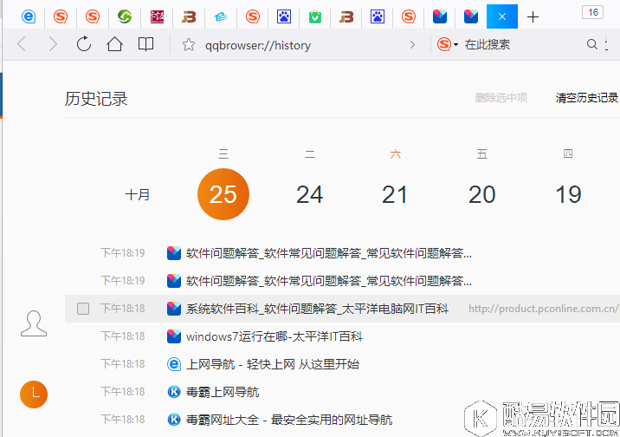The height and width of the screenshot is (437, 620).
Task: Select date 25 in history calendar
Action: pos(223,194)
